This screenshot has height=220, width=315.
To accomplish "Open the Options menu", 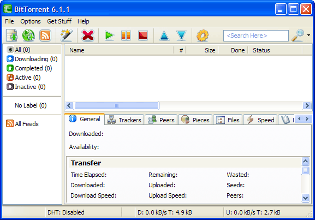I will click(31, 21).
